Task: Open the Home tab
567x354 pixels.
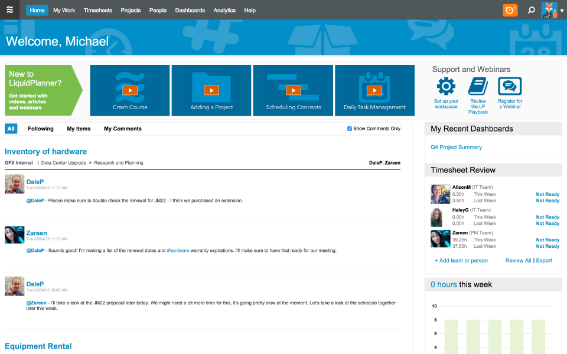Action: coord(37,10)
